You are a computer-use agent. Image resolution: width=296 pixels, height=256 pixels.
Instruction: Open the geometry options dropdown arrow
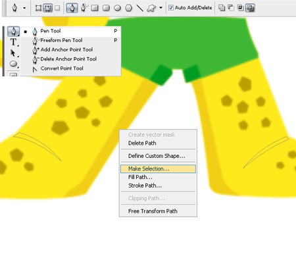(161, 8)
